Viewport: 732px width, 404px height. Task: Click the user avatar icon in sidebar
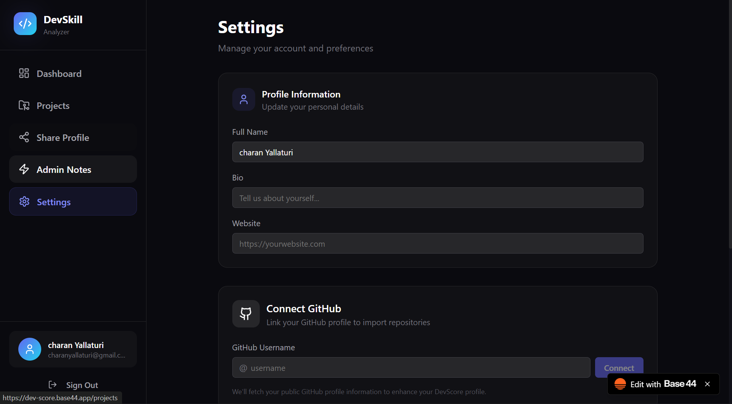point(30,349)
